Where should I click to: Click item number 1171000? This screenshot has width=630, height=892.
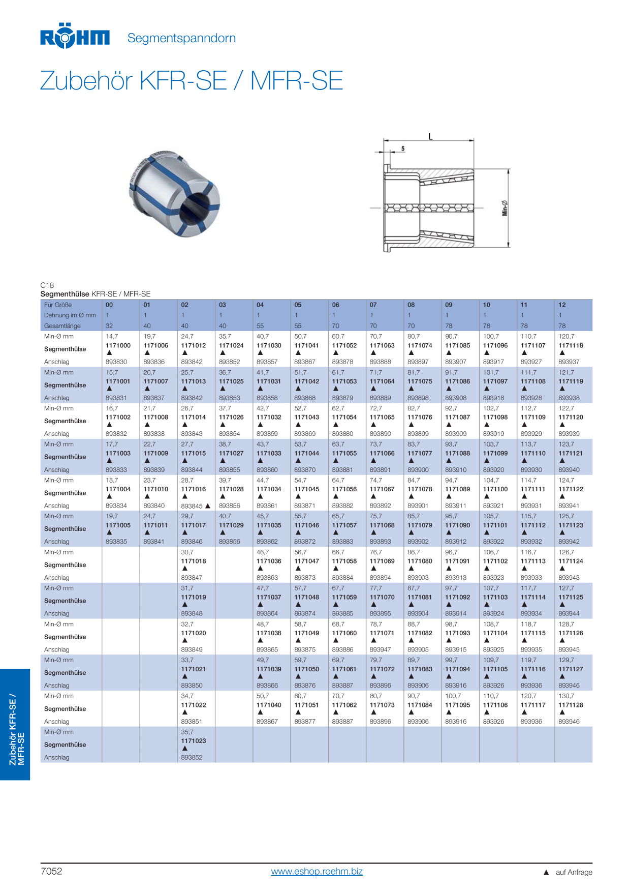coord(118,345)
